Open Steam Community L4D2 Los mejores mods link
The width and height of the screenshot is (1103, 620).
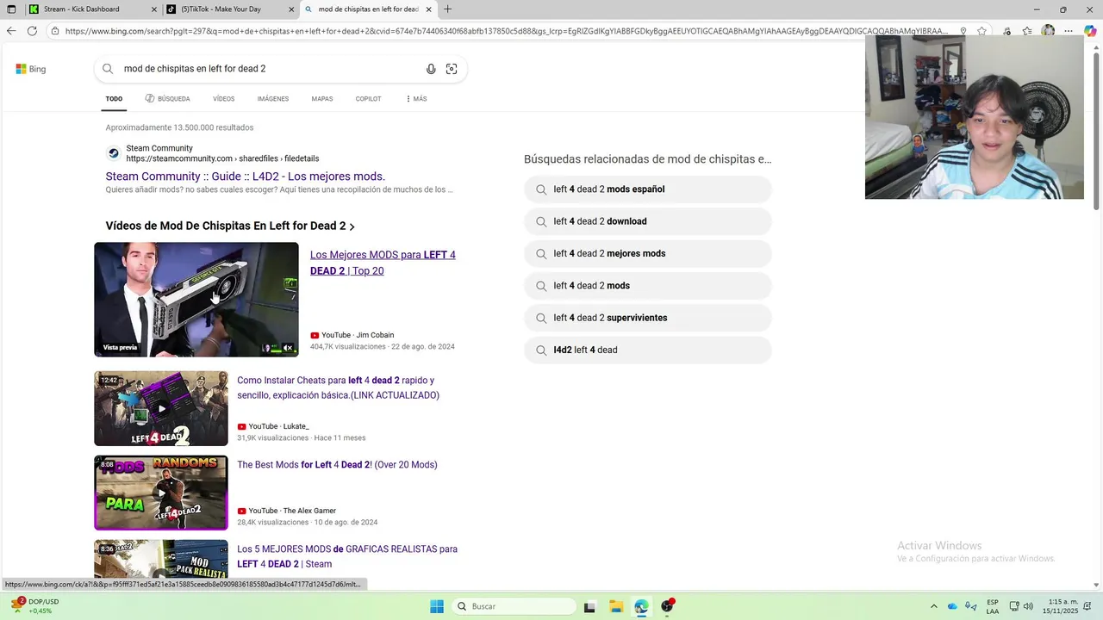(x=245, y=177)
